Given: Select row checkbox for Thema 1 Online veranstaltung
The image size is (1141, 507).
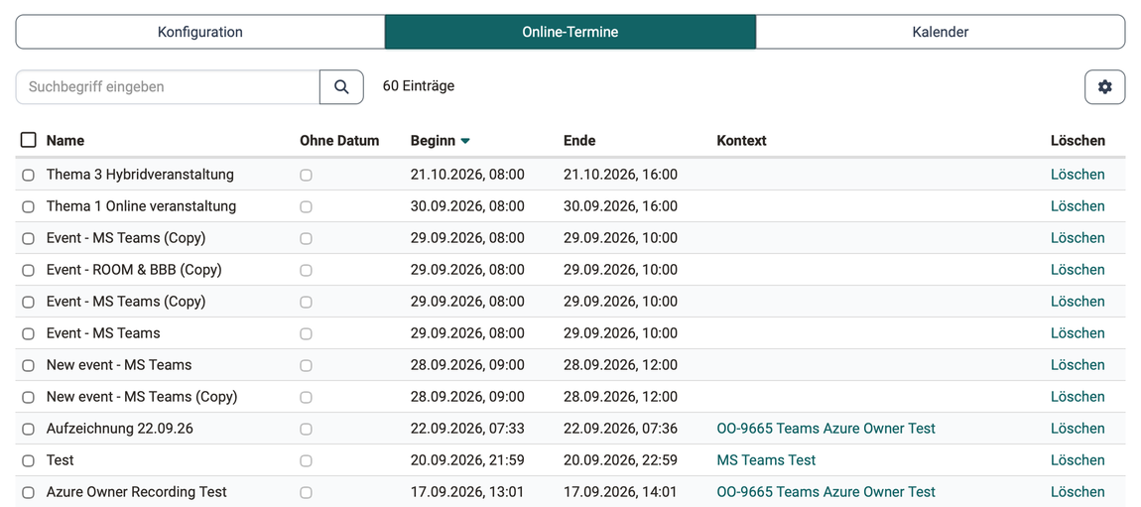Looking at the screenshot, I should coord(29,206).
